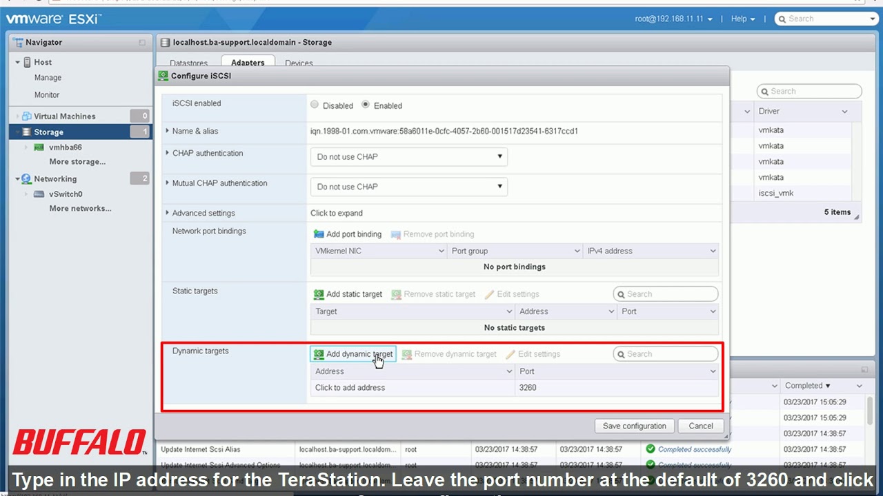Click the adapters list search field

[x=809, y=91]
